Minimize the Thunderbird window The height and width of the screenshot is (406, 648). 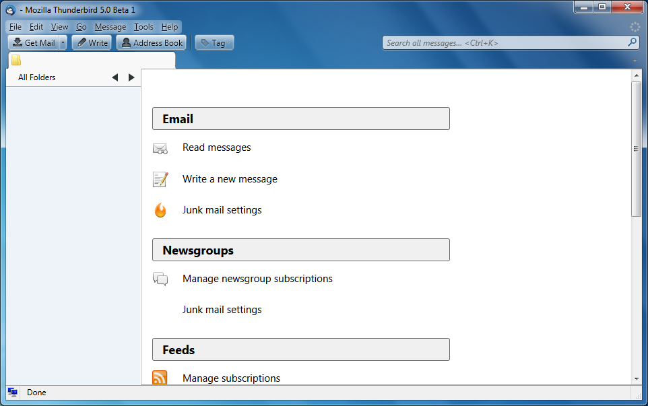[584, 7]
